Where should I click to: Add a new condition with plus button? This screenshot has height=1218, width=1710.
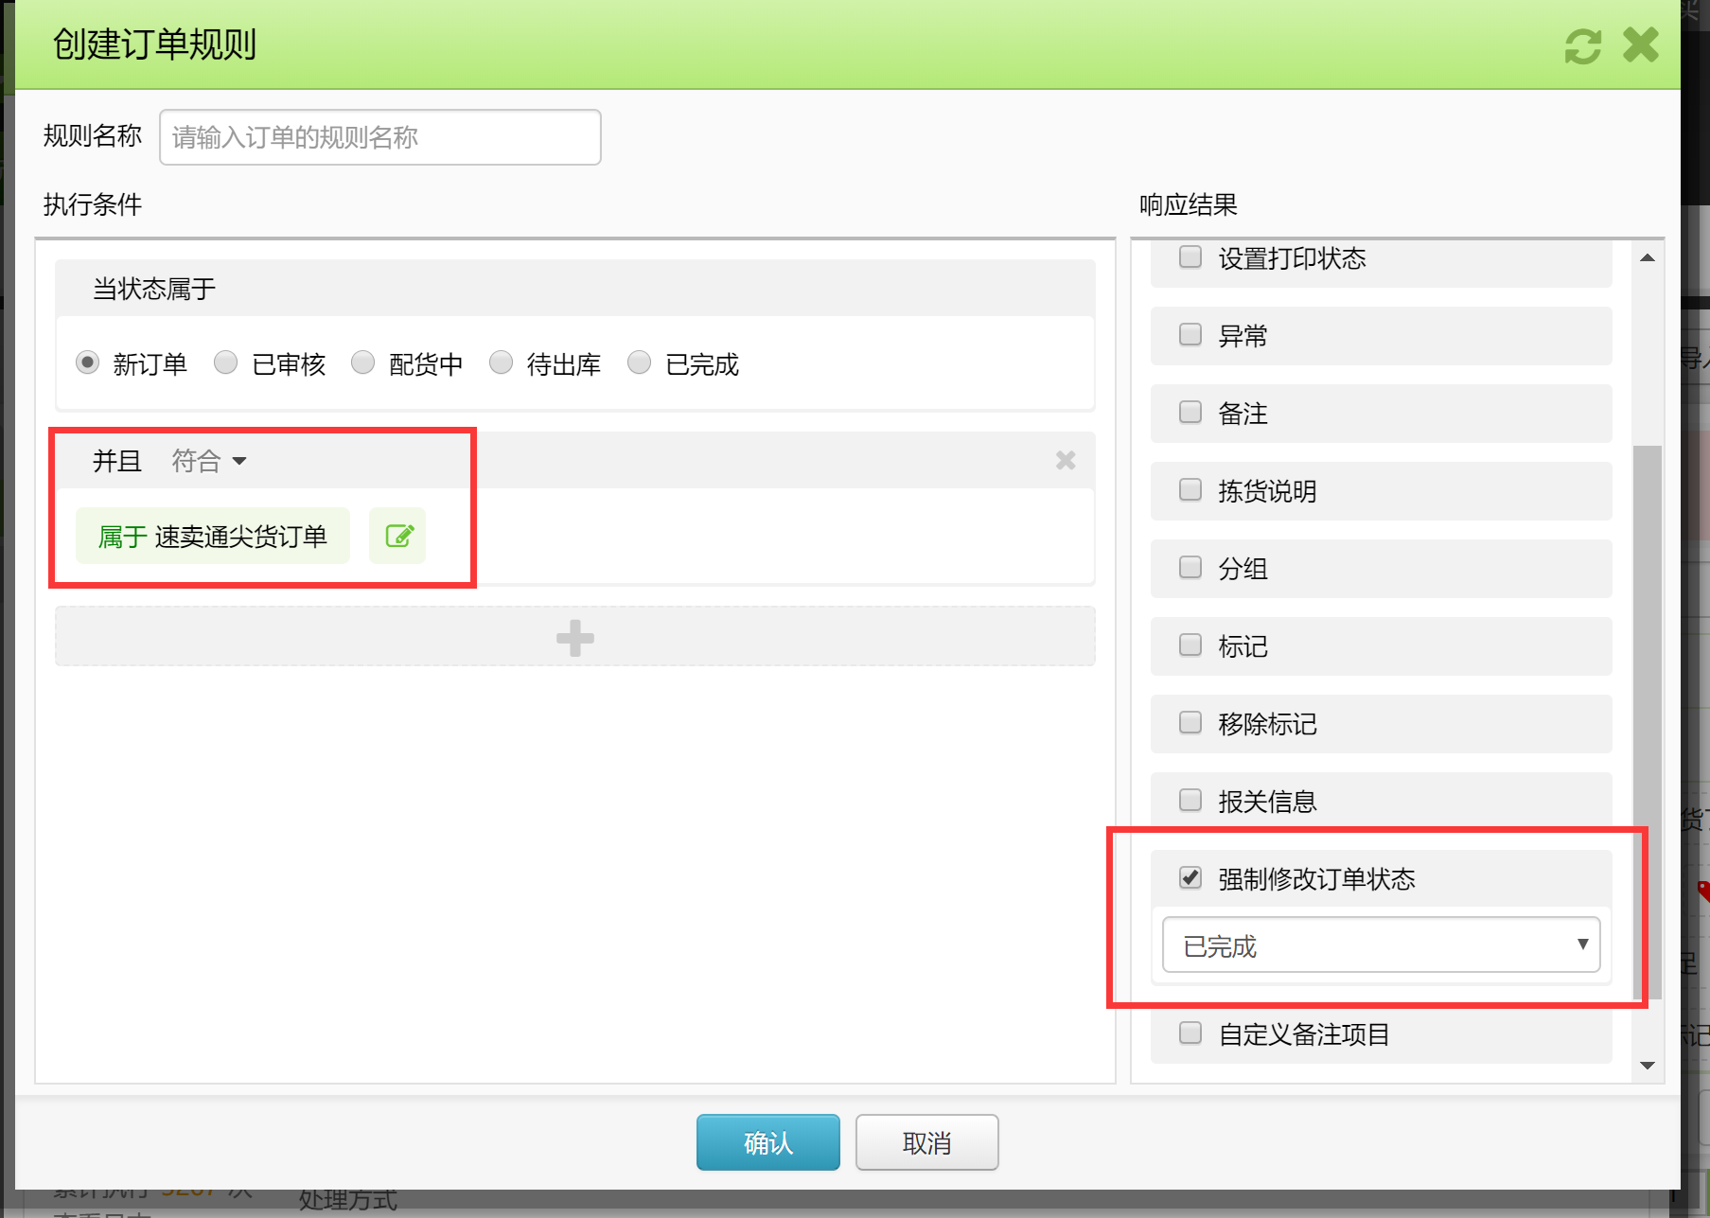coord(575,637)
